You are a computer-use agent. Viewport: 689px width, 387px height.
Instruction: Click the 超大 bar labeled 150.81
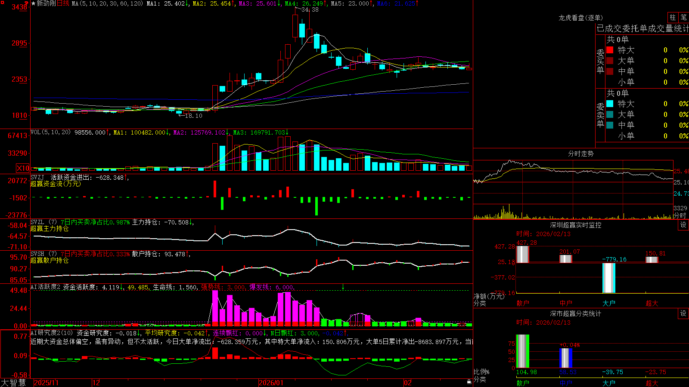(x=652, y=260)
